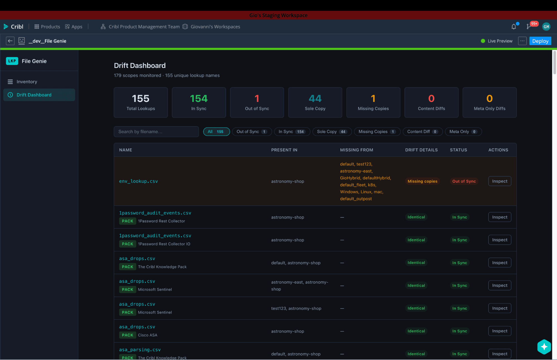Open 1password_audit_events.csv for Rest Collector IO

click(x=155, y=236)
